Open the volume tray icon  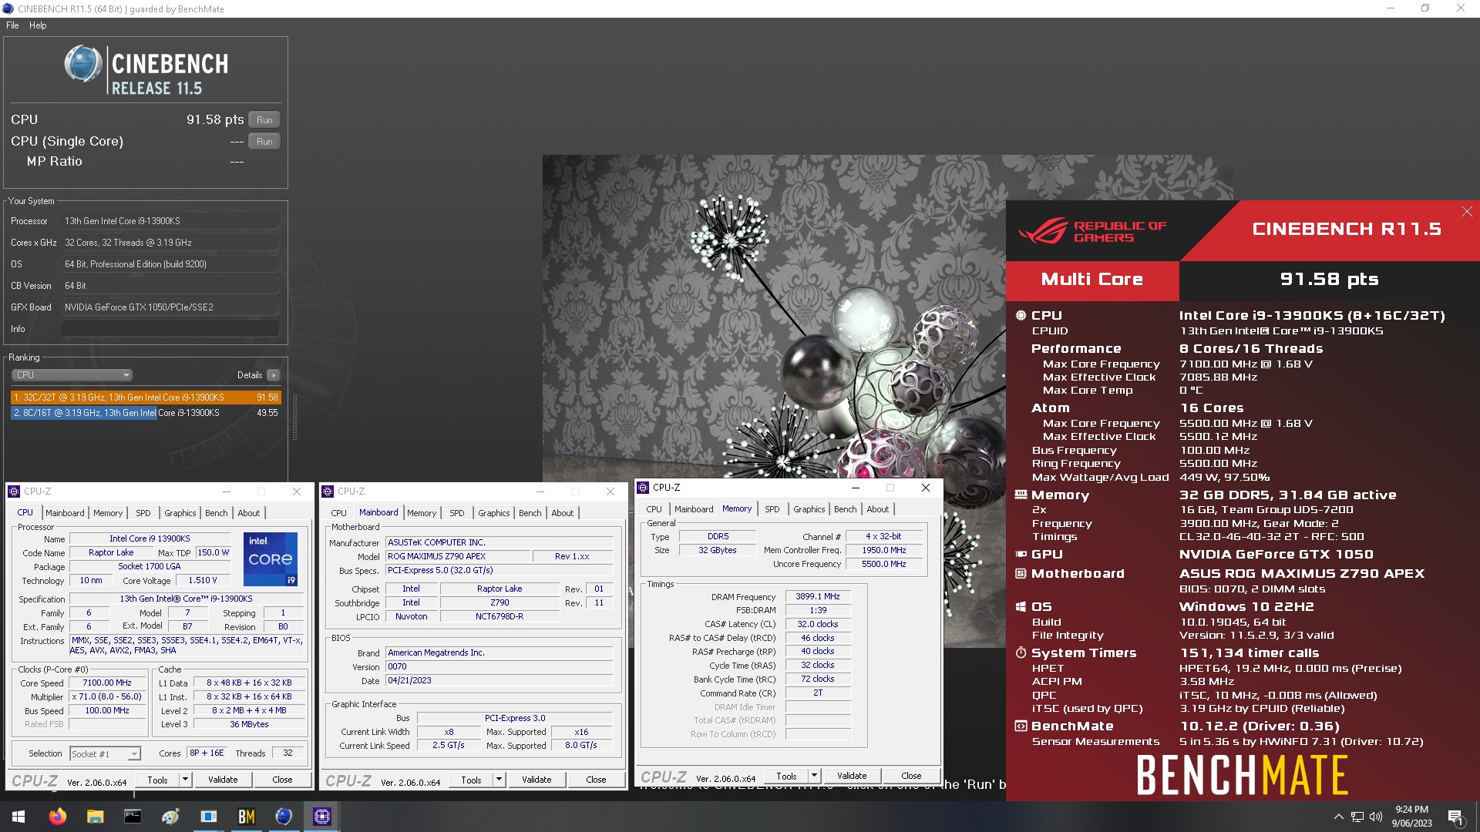point(1376,817)
